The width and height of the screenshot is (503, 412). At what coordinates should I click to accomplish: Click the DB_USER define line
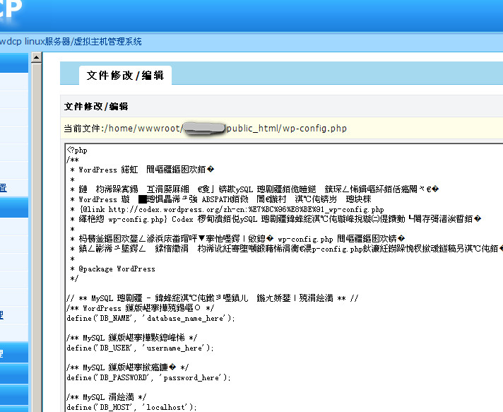pos(140,348)
